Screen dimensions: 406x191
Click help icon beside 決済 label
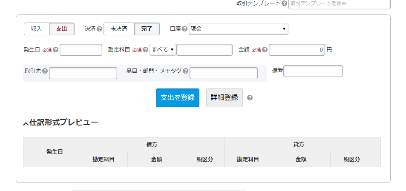pos(99,29)
